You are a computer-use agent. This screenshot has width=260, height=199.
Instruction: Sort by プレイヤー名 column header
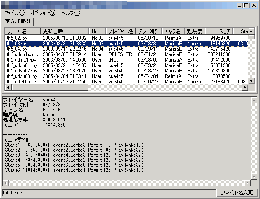click(121, 31)
